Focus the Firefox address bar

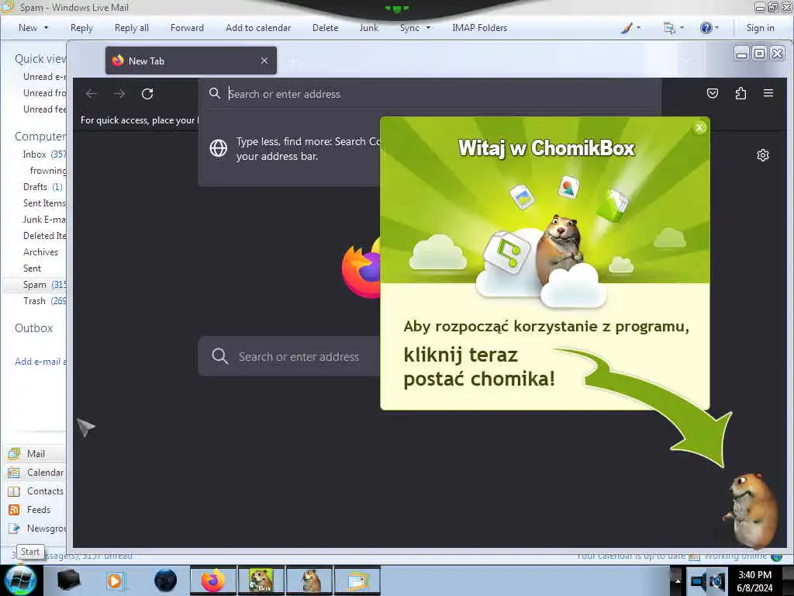point(430,94)
